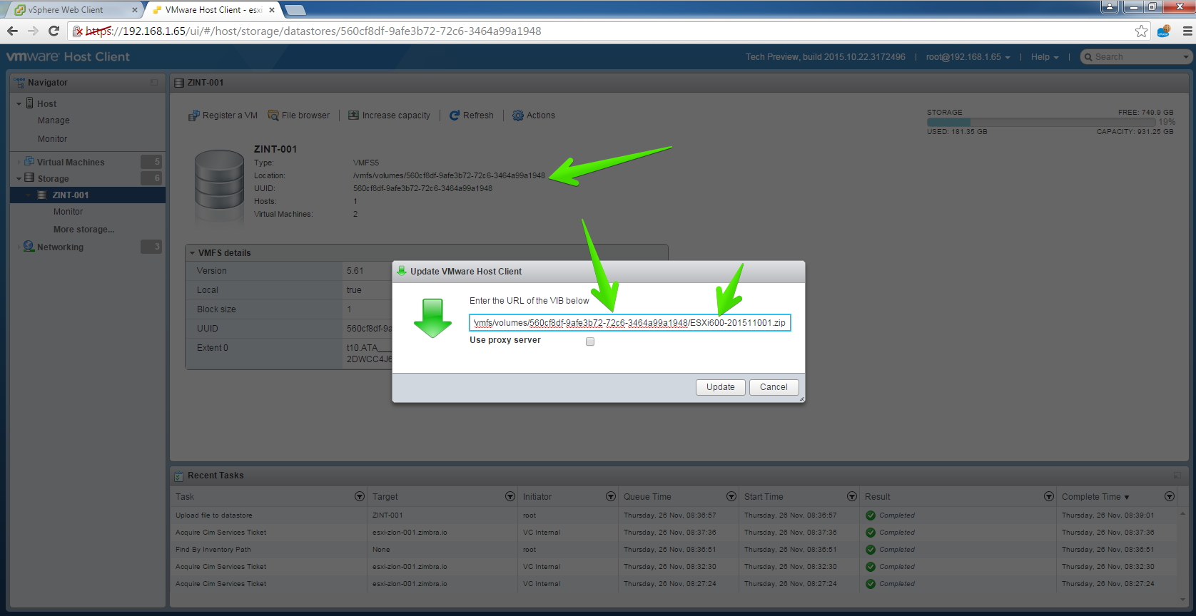The image size is (1196, 616).
Task: Select Networking in Navigator
Action: tap(60, 247)
